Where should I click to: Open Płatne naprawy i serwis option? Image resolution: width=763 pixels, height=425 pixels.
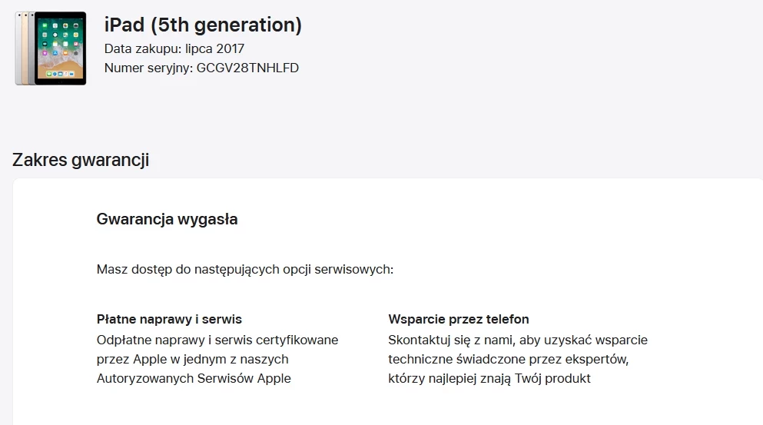pyautogui.click(x=169, y=319)
